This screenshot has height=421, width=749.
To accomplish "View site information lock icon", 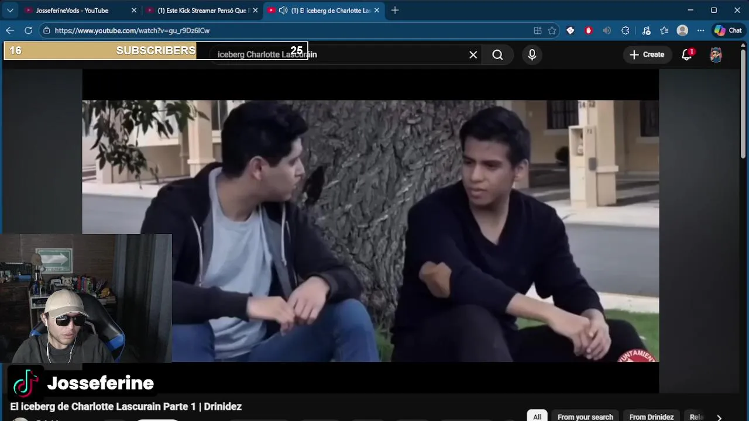I will (x=47, y=30).
